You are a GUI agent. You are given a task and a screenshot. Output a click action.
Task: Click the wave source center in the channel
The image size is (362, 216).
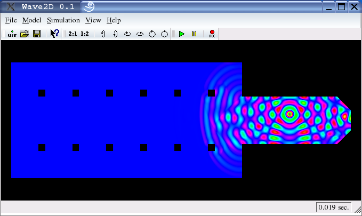tap(290, 113)
